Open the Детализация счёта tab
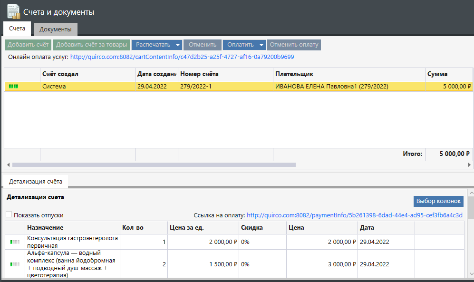 point(35,182)
